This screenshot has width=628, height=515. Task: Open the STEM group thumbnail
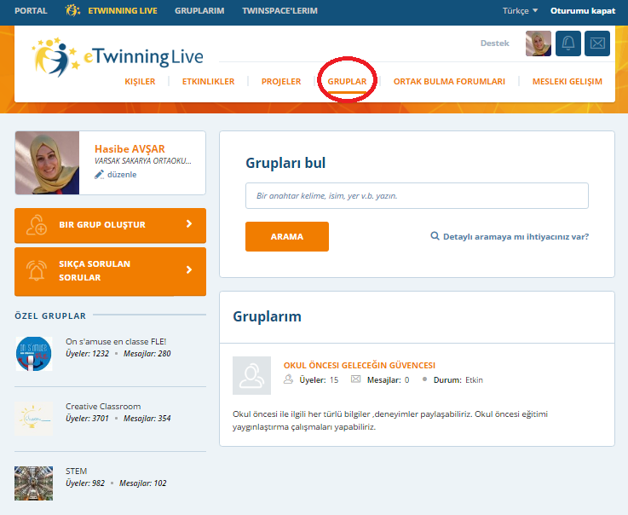click(33, 483)
